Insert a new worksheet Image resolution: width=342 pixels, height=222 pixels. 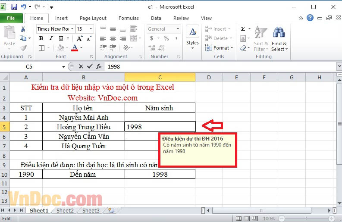pos(111,210)
